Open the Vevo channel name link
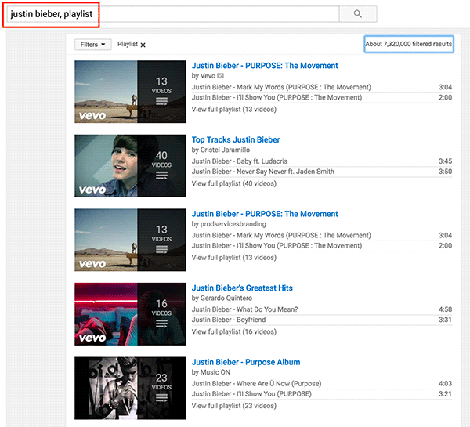Image resolution: width=470 pixels, height=427 pixels. tap(208, 76)
